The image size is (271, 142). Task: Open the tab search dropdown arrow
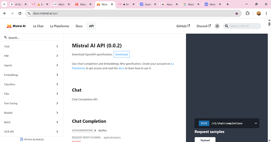(4, 4)
